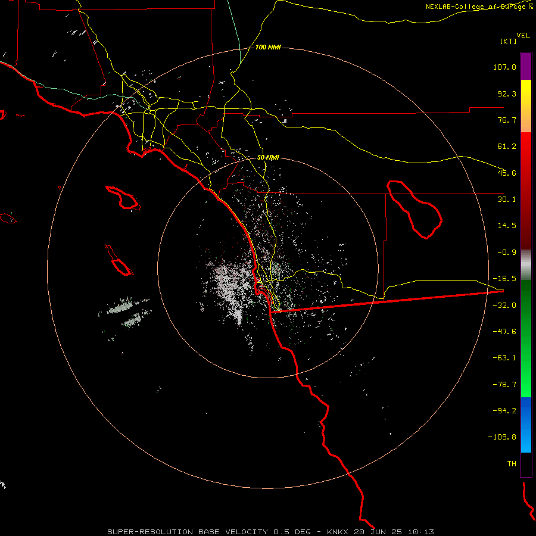The image size is (536, 536).
Task: Select the 45.6 legend value
Action: click(x=507, y=173)
